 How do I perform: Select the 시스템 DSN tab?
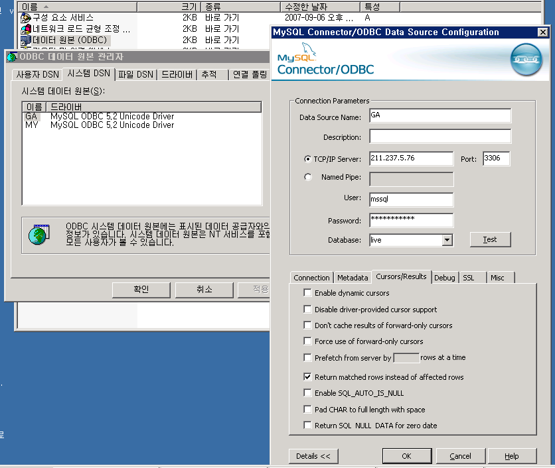pyautogui.click(x=88, y=74)
